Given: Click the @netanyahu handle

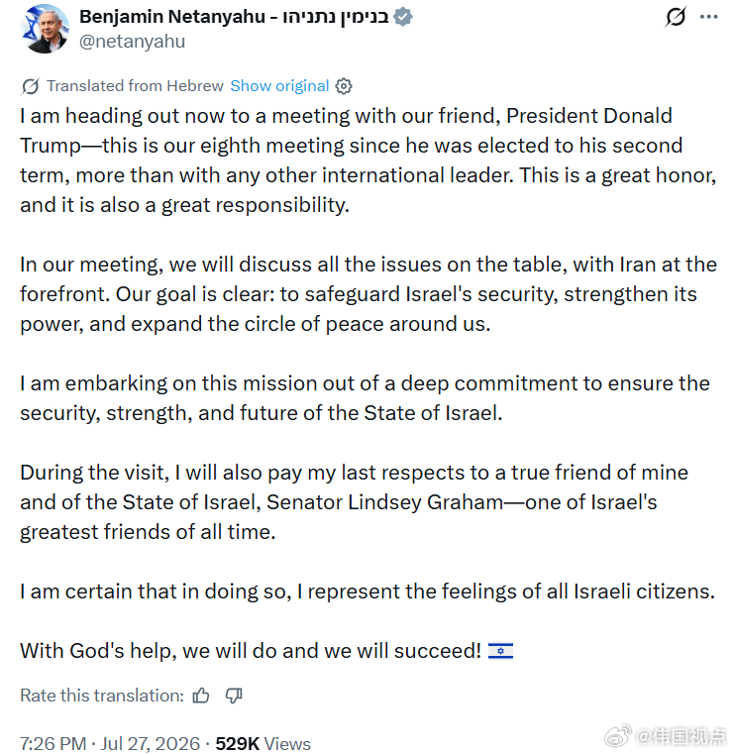Looking at the screenshot, I should 132,42.
